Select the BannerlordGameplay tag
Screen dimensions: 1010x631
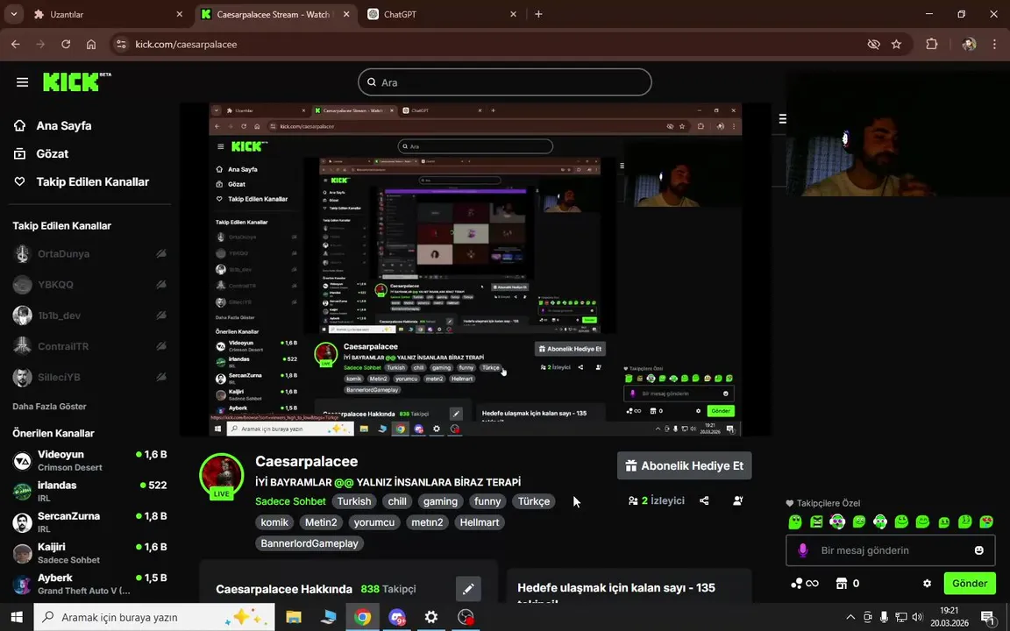309,543
